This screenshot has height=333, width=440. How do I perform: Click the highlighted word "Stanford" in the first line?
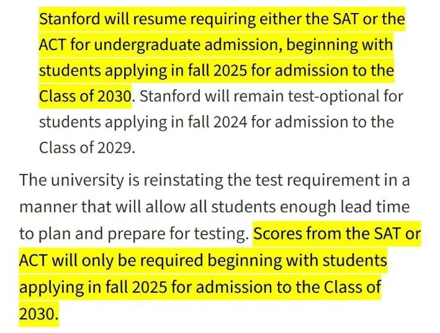click(70, 19)
